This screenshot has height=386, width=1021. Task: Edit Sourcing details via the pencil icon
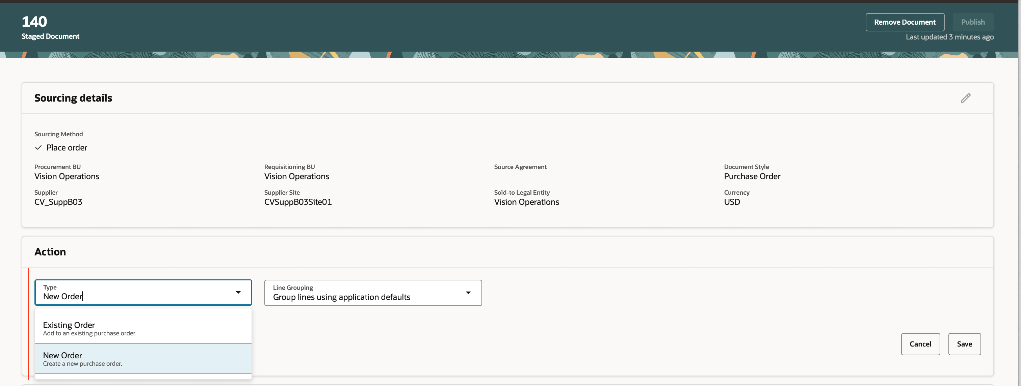pos(966,98)
